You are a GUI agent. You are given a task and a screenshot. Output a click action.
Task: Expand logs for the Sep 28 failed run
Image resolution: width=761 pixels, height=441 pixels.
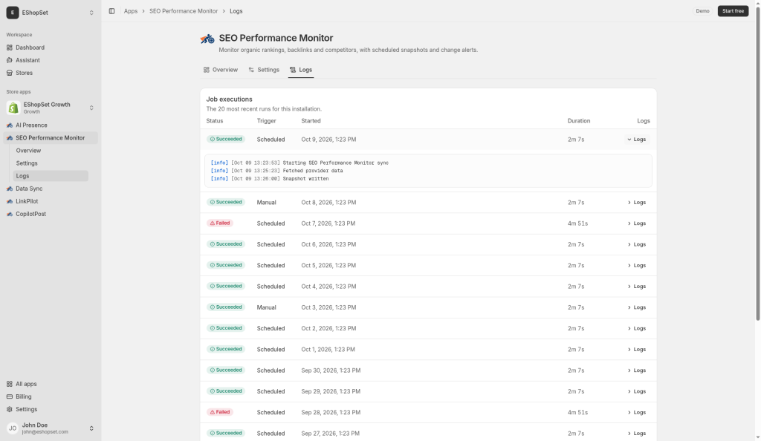tap(637, 412)
